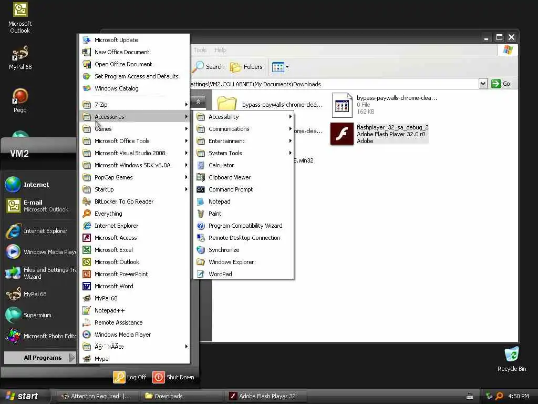Screen dimensions: 538x404
Task: Open Microsoft PowerPoint
Action: (x=134, y=274)
